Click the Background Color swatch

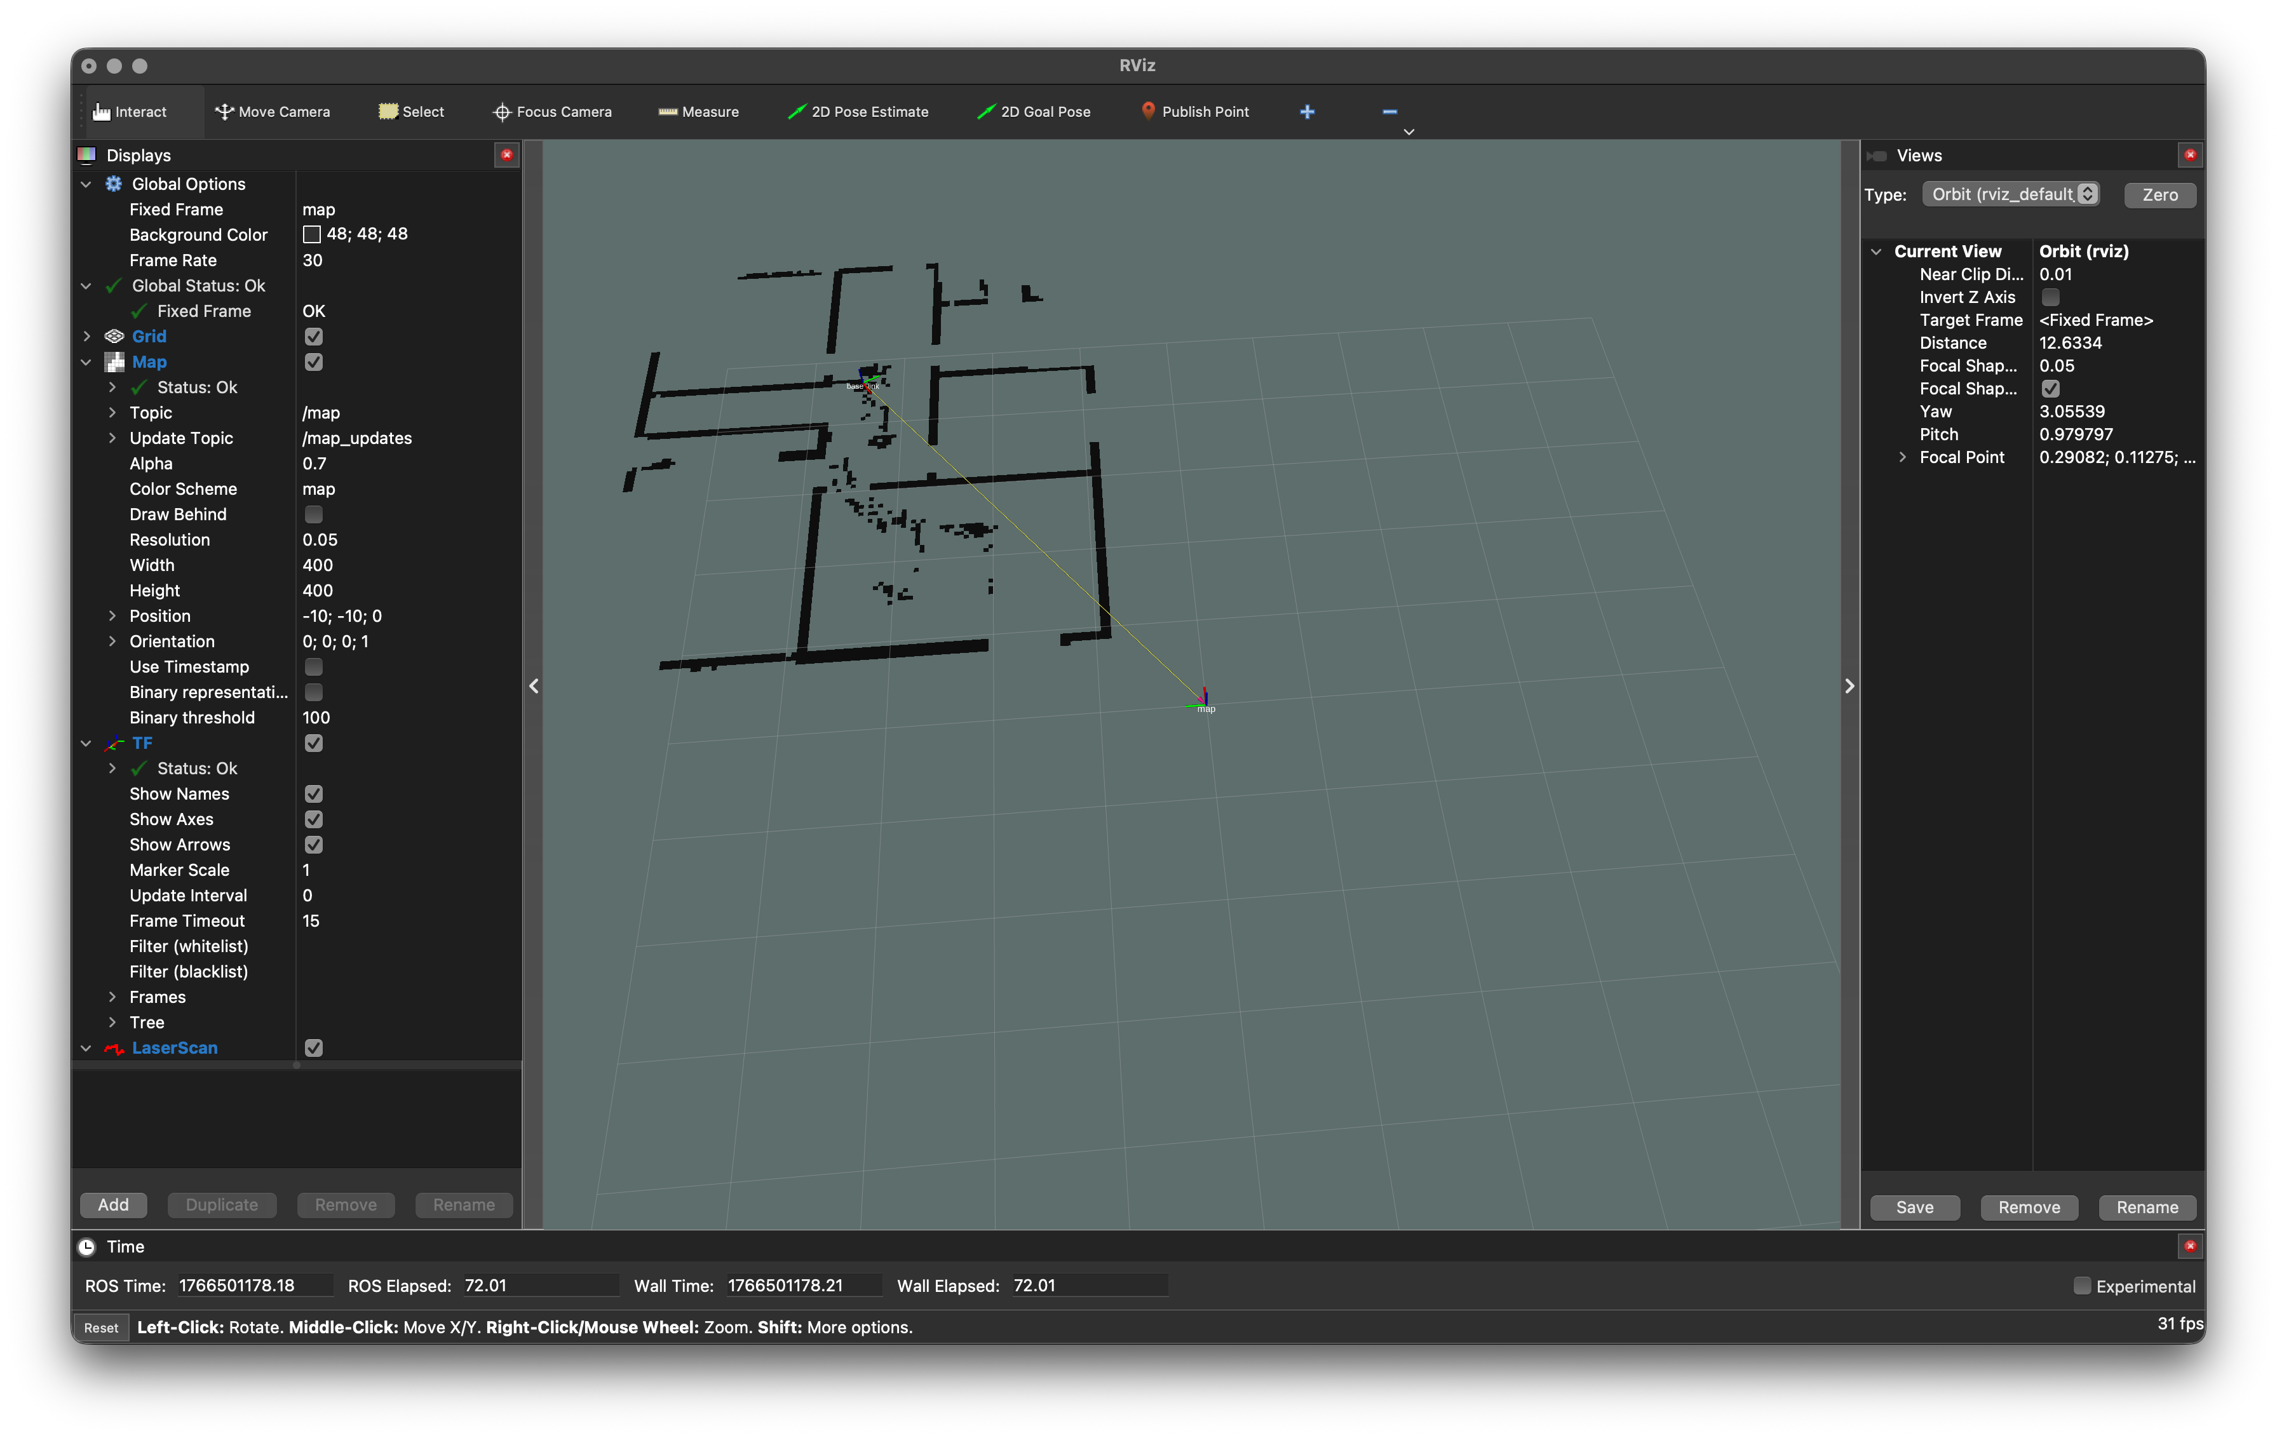311,234
